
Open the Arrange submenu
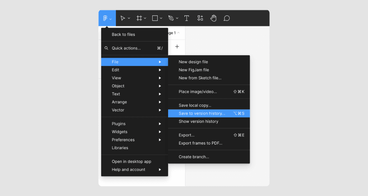point(135,102)
